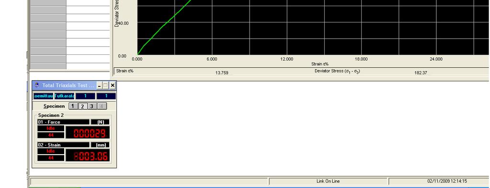
Task: Click the Force Idle status indicator
Action: pos(51,128)
